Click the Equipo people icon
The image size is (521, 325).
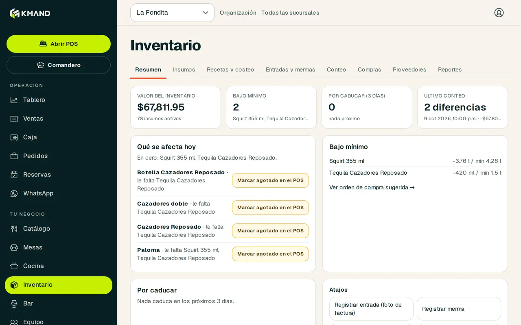tap(14, 322)
